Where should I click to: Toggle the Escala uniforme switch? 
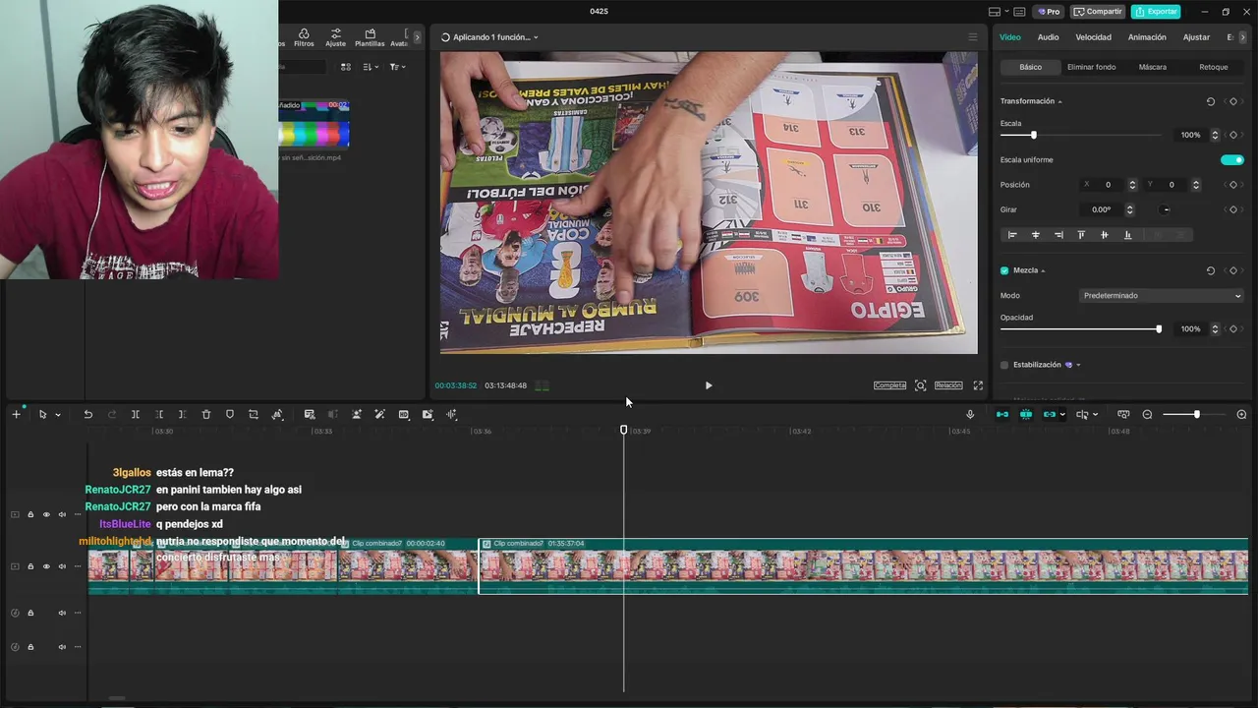pos(1231,159)
